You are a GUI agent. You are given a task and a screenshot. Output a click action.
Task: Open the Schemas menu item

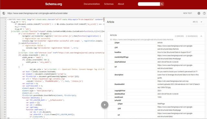point(109,4)
